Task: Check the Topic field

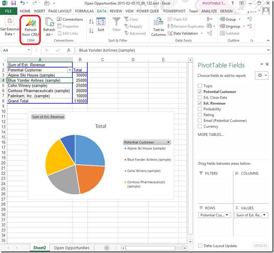Action: [200, 86]
